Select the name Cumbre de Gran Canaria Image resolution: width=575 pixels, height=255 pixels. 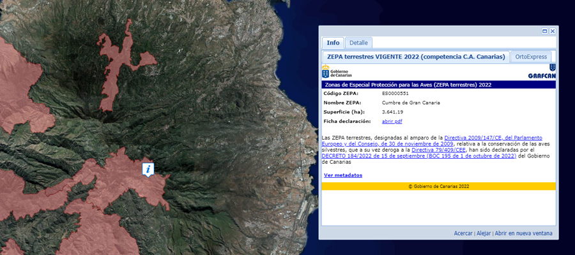coord(410,103)
